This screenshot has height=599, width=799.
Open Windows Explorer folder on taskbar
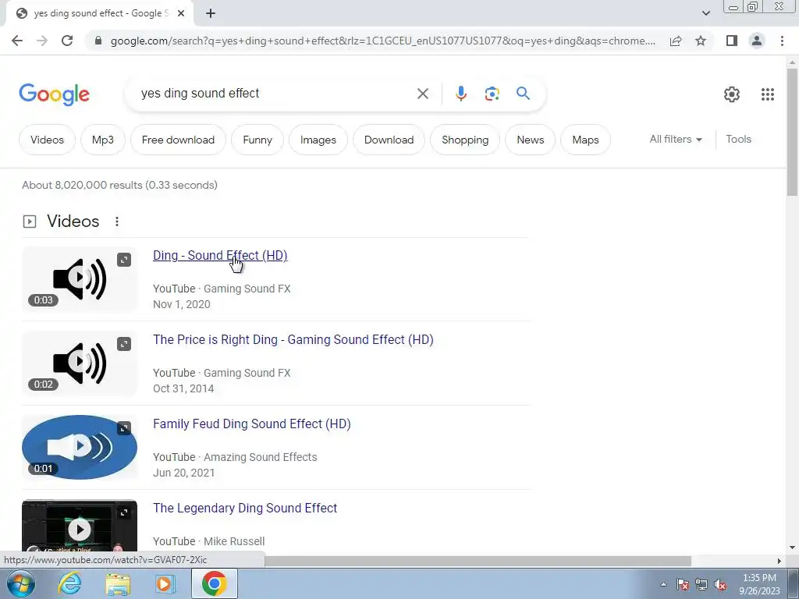tap(118, 583)
